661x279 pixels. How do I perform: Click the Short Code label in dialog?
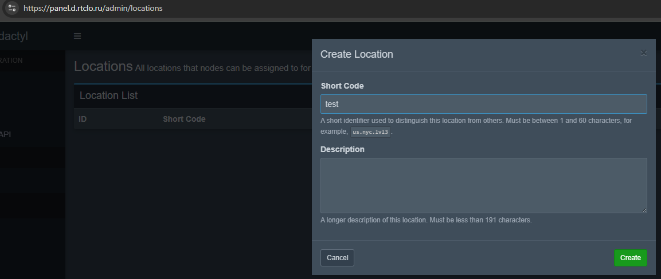[x=342, y=86]
